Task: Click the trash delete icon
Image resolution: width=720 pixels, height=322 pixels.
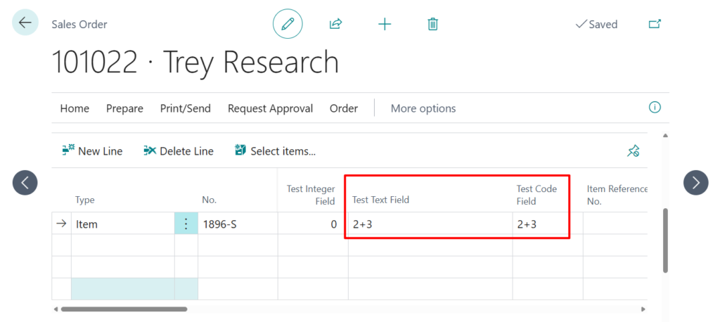Action: (x=432, y=24)
